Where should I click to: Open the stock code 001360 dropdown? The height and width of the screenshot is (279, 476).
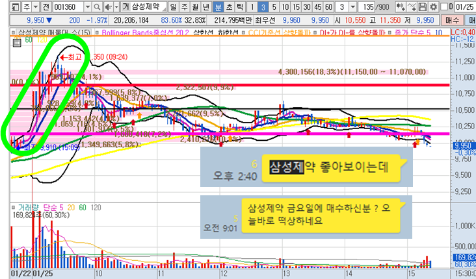coord(88,6)
